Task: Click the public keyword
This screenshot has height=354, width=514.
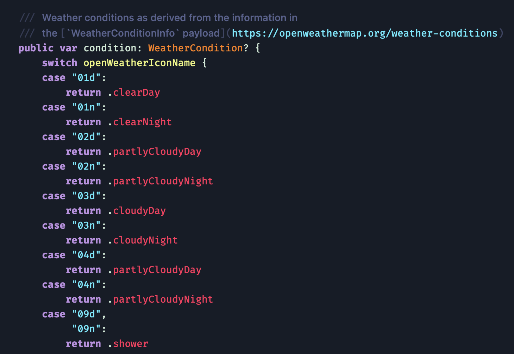Action: point(36,48)
